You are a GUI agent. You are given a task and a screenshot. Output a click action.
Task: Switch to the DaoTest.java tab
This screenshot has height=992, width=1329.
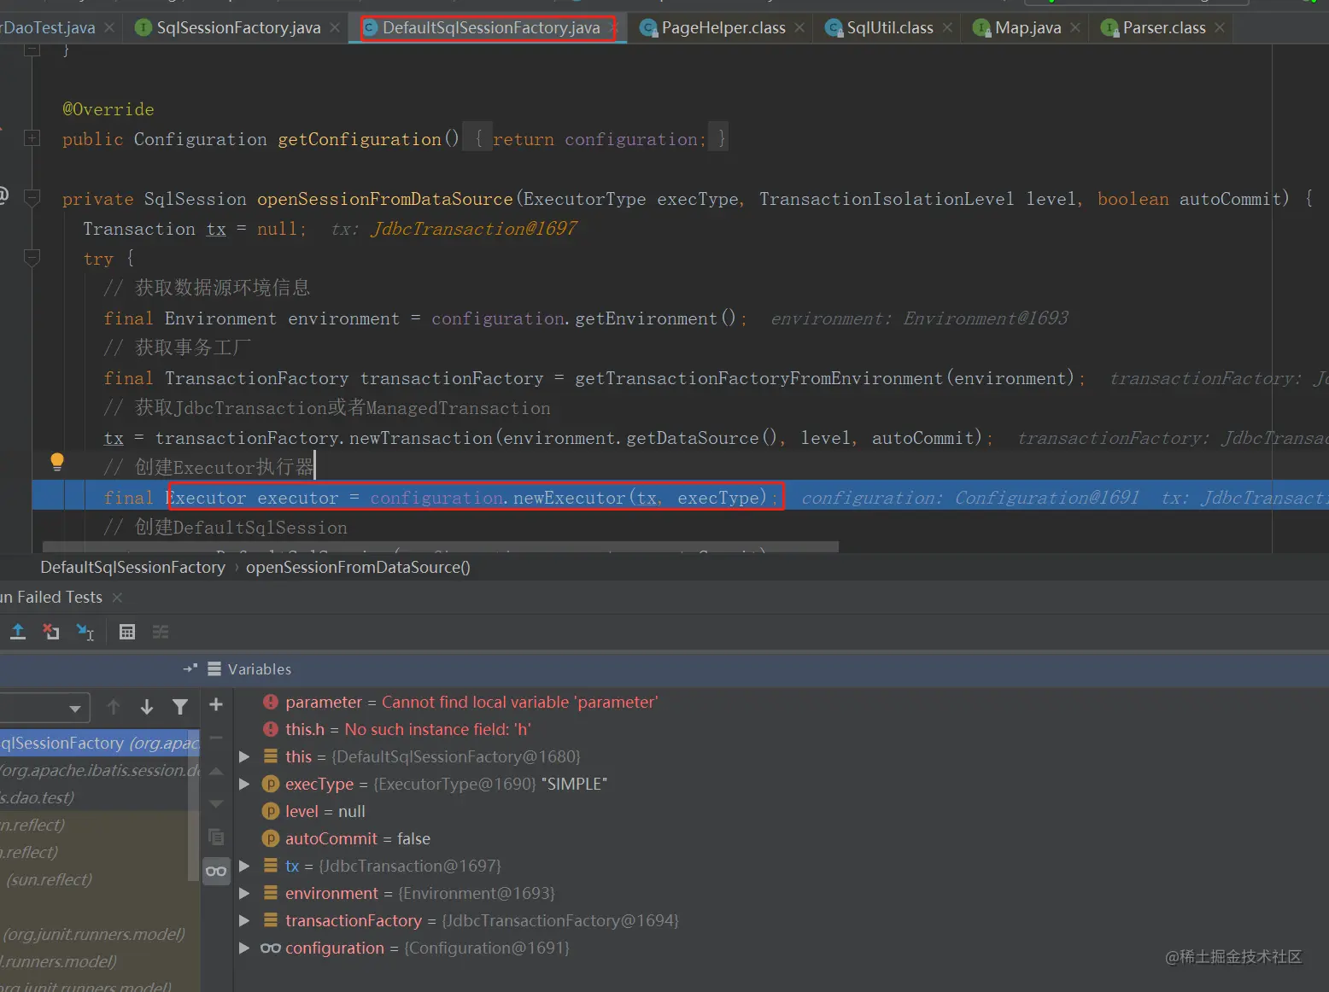tap(48, 28)
